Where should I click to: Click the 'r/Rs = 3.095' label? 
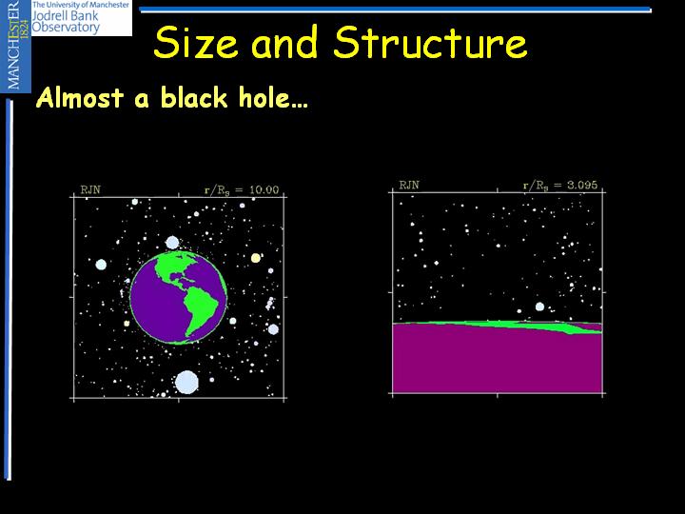tap(560, 186)
